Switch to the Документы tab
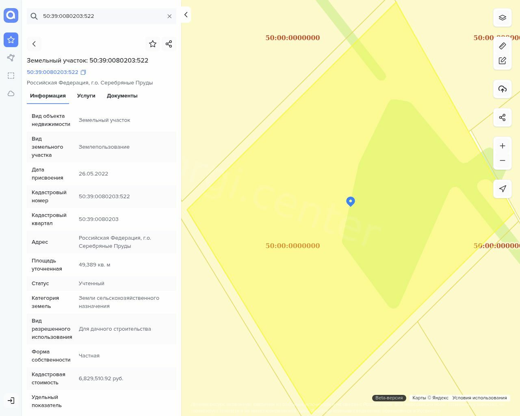 122,96
